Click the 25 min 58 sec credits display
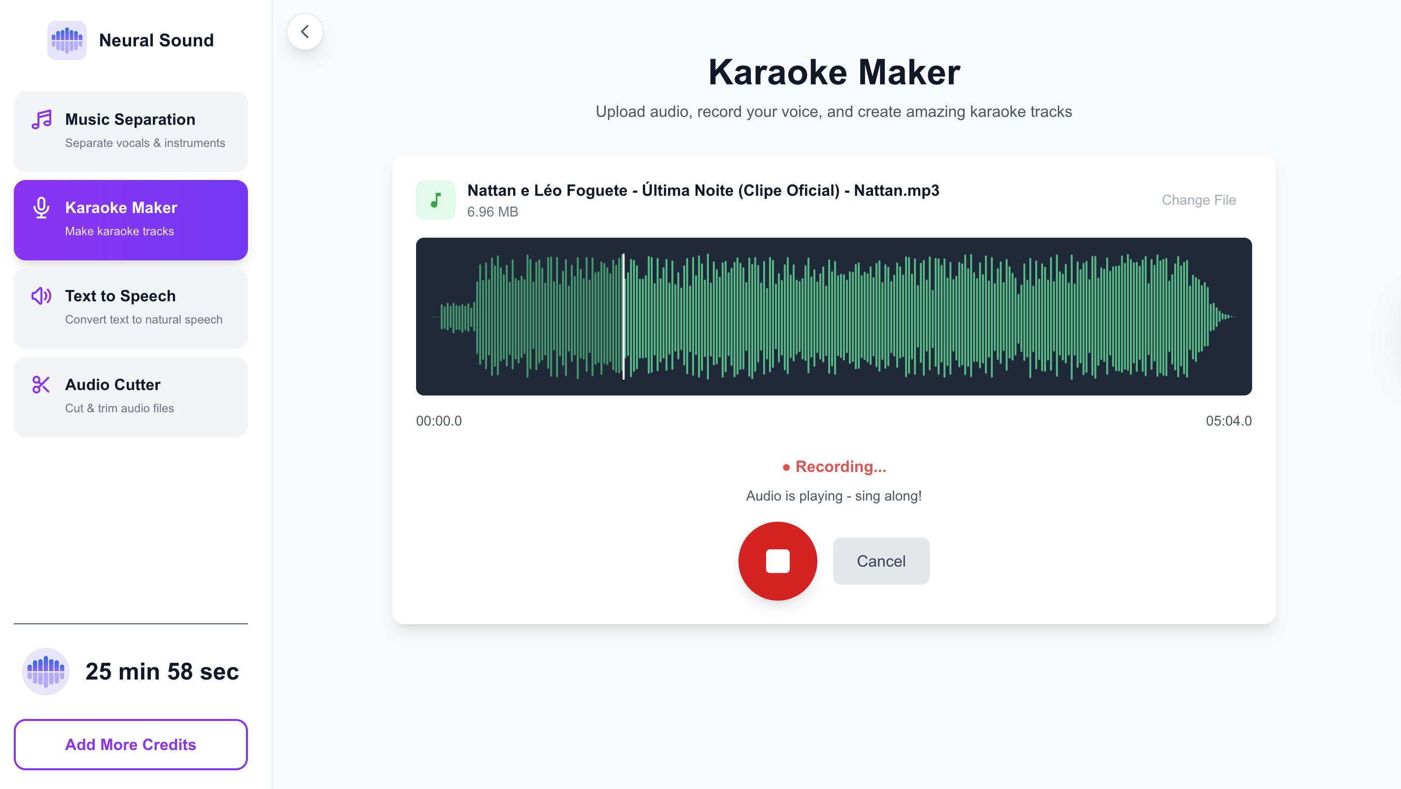The width and height of the screenshot is (1401, 789). (x=162, y=672)
